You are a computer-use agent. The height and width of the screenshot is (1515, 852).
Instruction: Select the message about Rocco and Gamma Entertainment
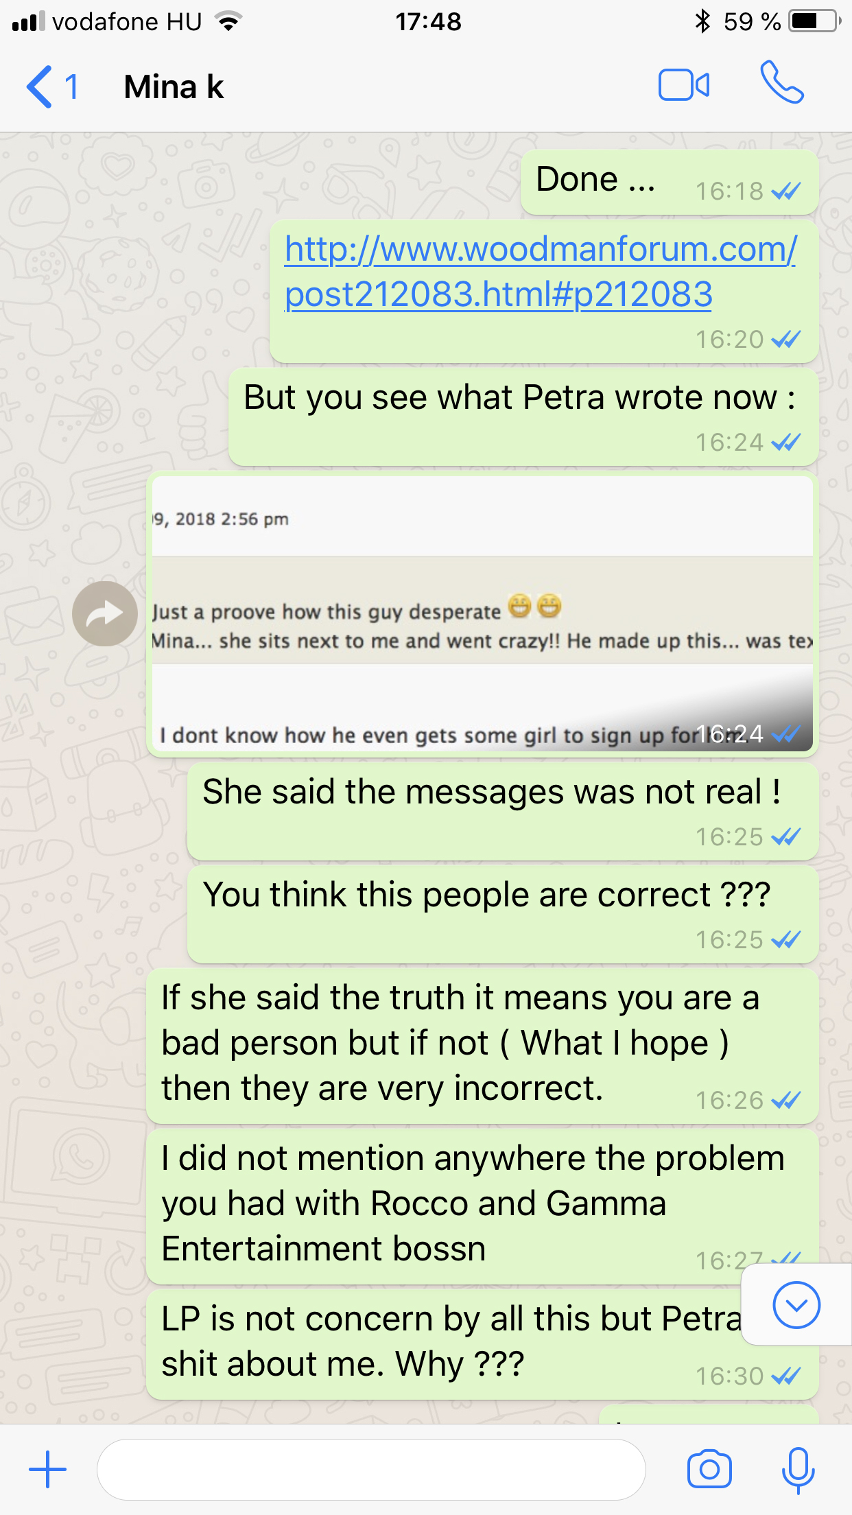[482, 1206]
